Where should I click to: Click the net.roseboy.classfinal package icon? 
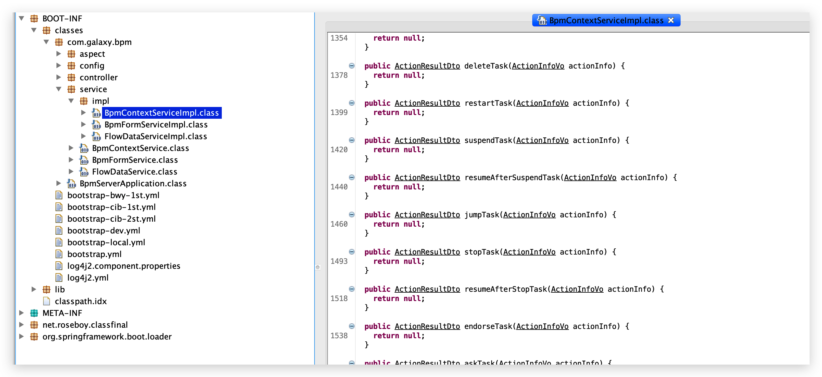pos(34,325)
